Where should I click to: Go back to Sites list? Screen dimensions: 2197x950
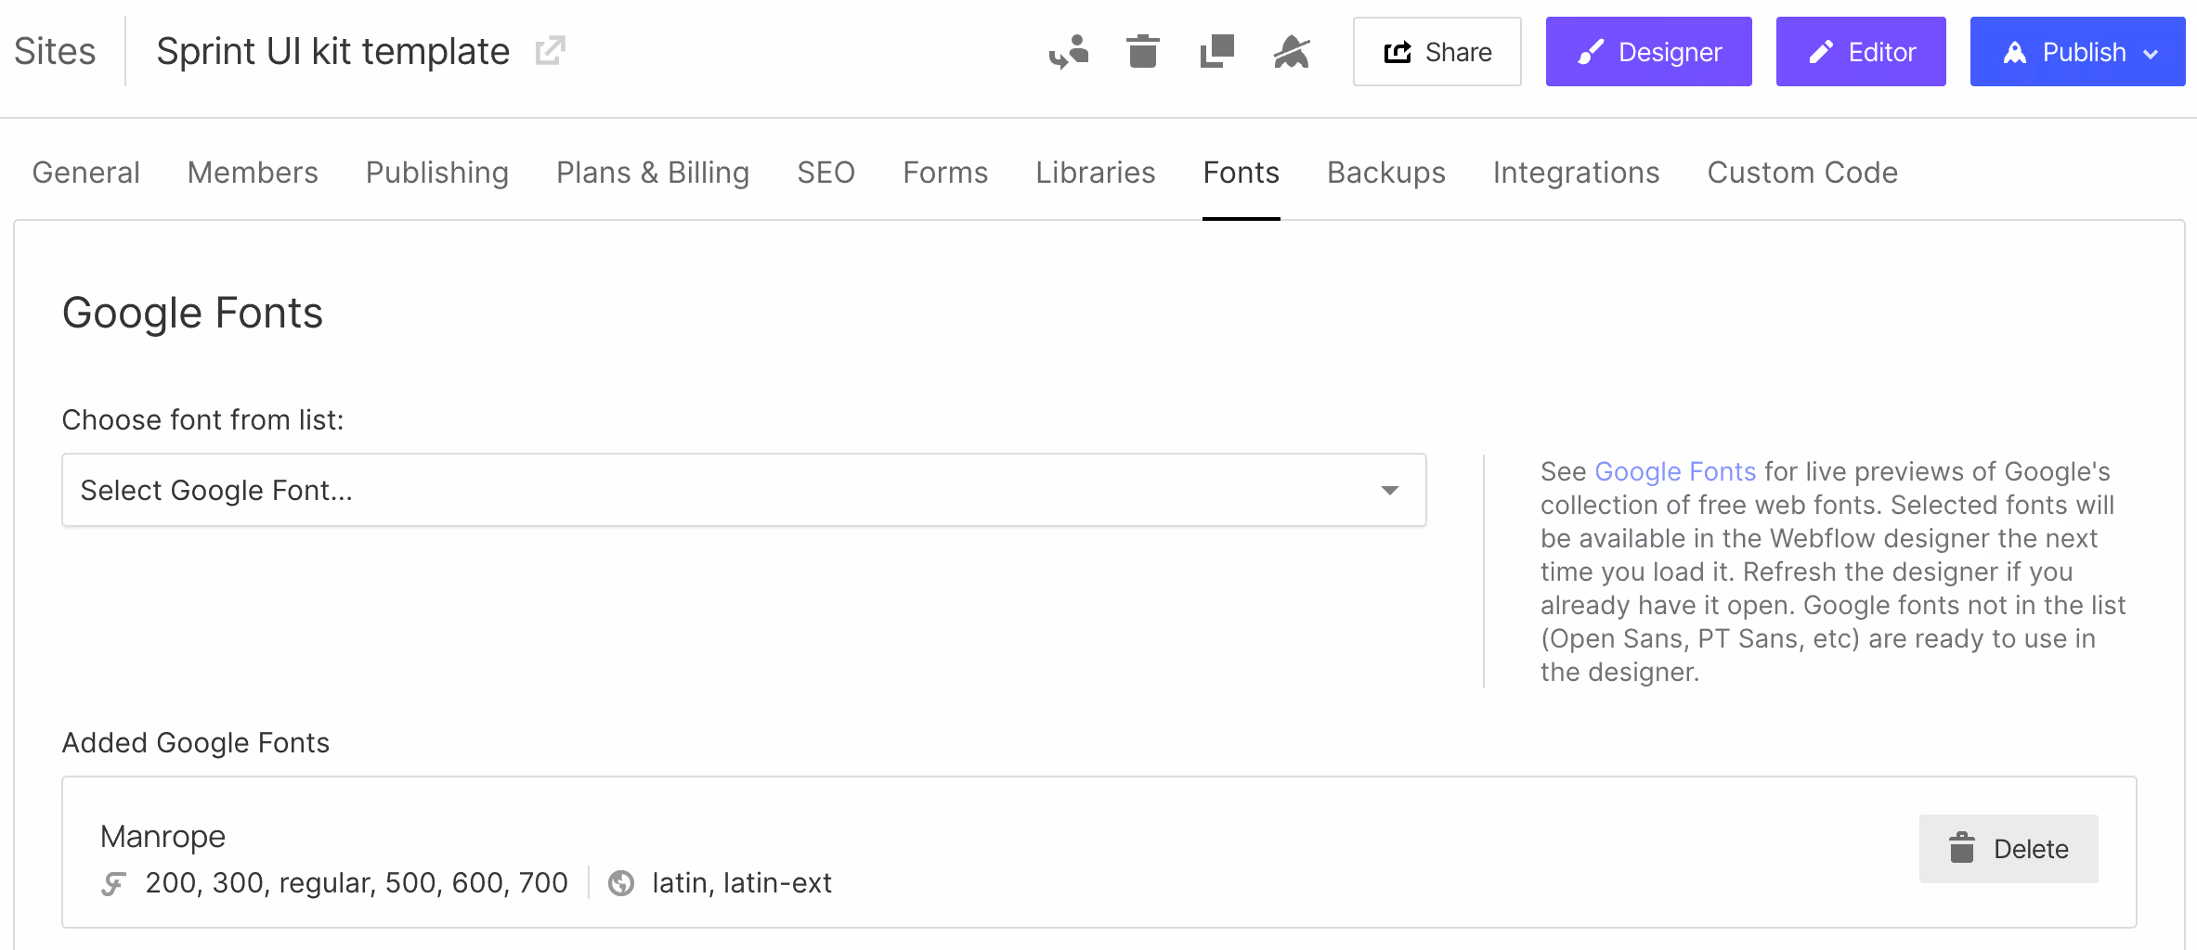pyautogui.click(x=55, y=51)
